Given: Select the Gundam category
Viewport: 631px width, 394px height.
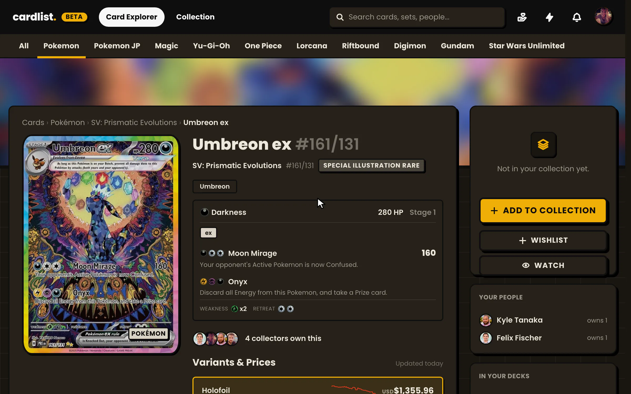Looking at the screenshot, I should click(x=457, y=46).
